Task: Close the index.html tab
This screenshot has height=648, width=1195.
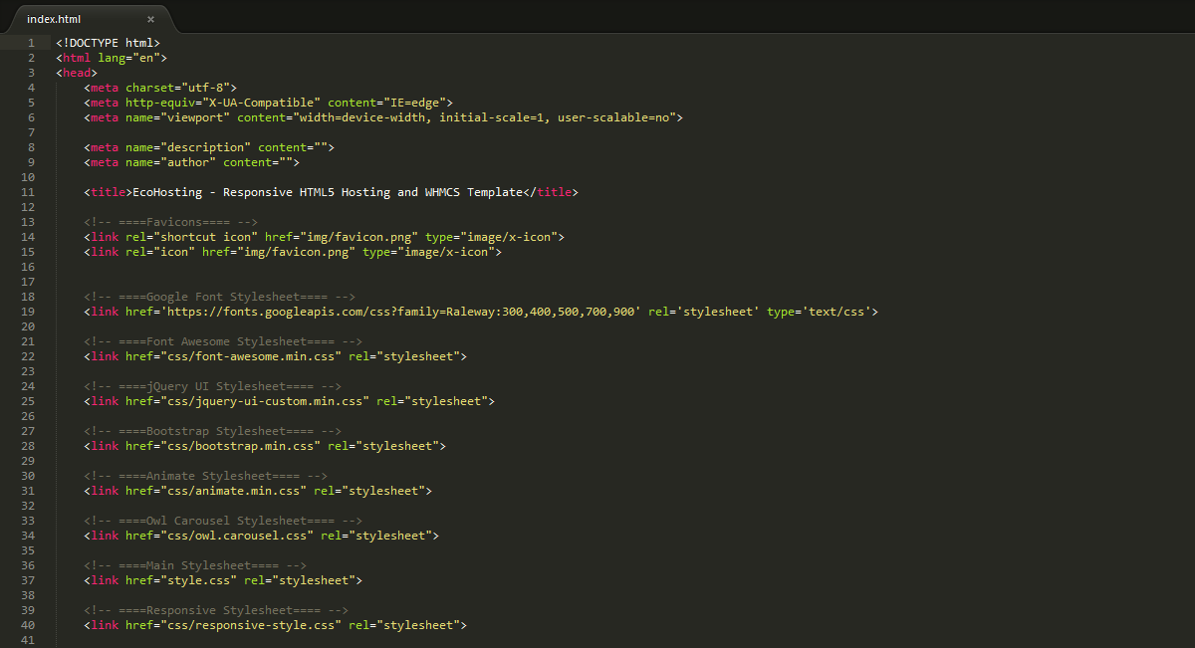Action: (x=150, y=19)
